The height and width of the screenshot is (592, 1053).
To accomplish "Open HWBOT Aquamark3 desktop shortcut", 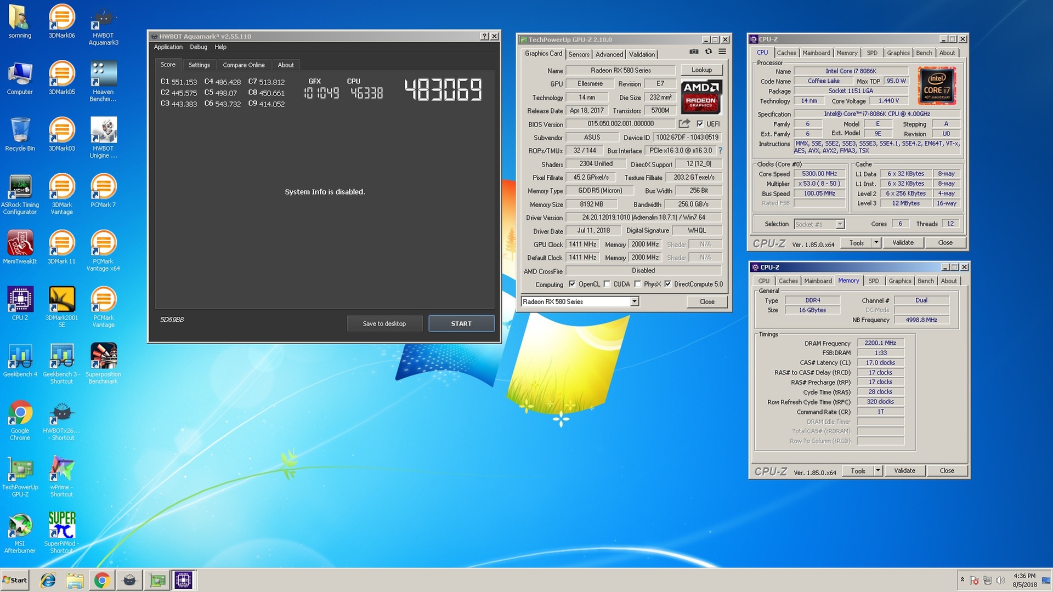I will (x=103, y=25).
